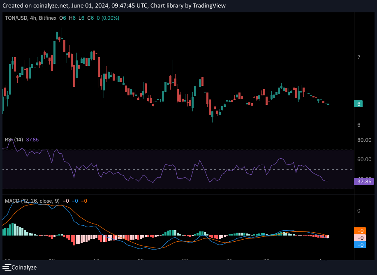Click the orange MACD signal value tag
Screen dimensions: 377x275
click(359, 231)
